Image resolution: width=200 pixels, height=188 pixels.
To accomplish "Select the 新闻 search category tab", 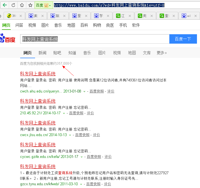I will point(42,53).
